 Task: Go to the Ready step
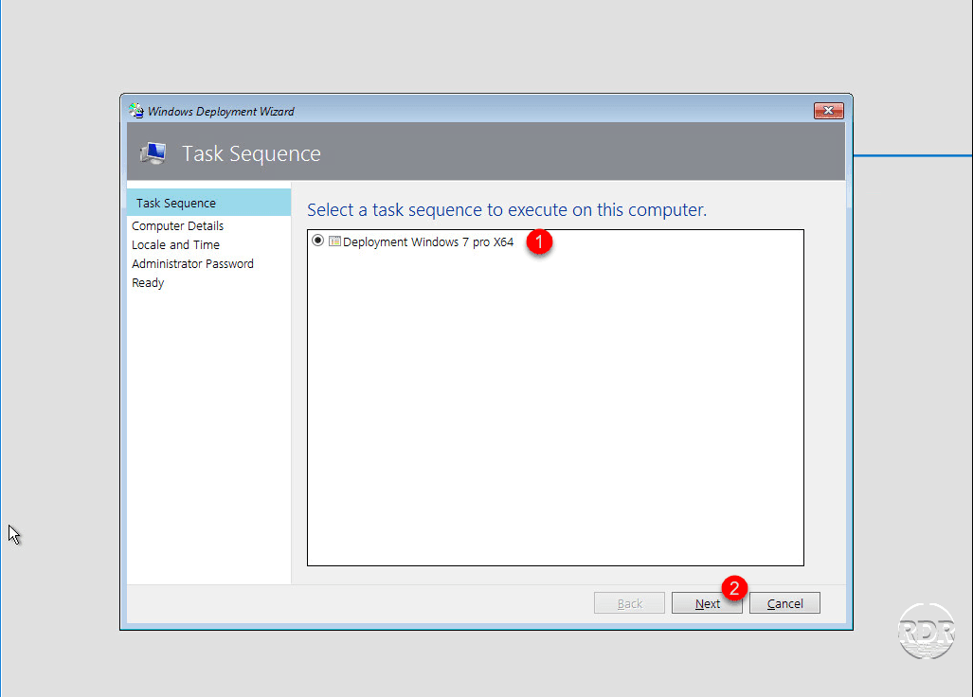[x=148, y=283]
